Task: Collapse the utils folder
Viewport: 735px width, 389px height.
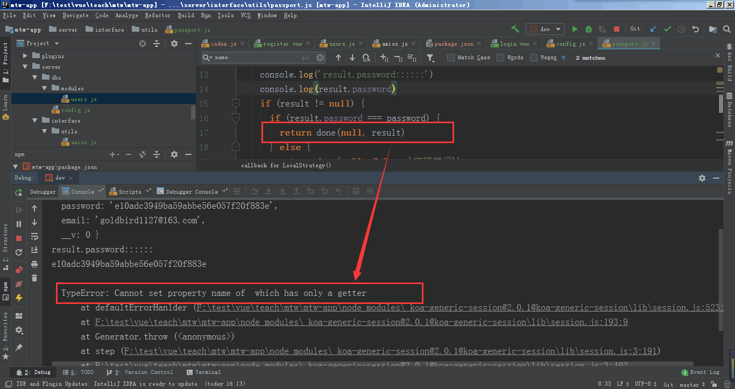Action: point(45,131)
